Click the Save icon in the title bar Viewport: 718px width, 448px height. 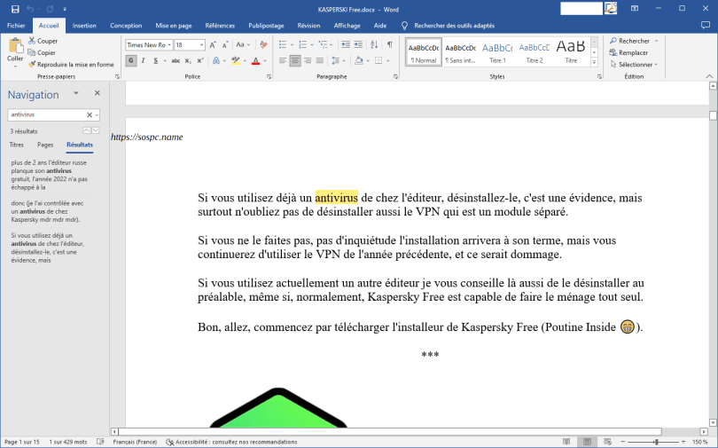point(15,9)
